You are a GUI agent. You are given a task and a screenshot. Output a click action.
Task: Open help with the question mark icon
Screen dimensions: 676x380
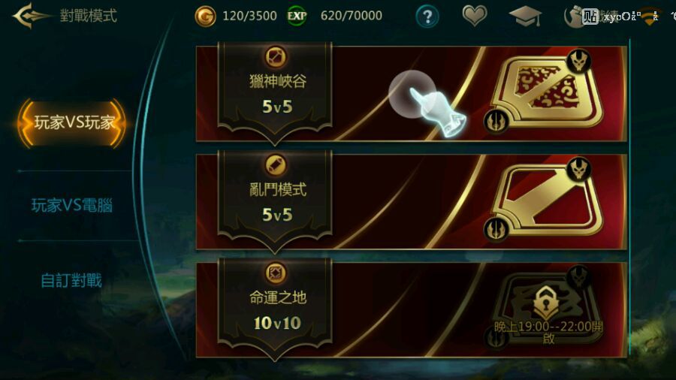coord(427,17)
